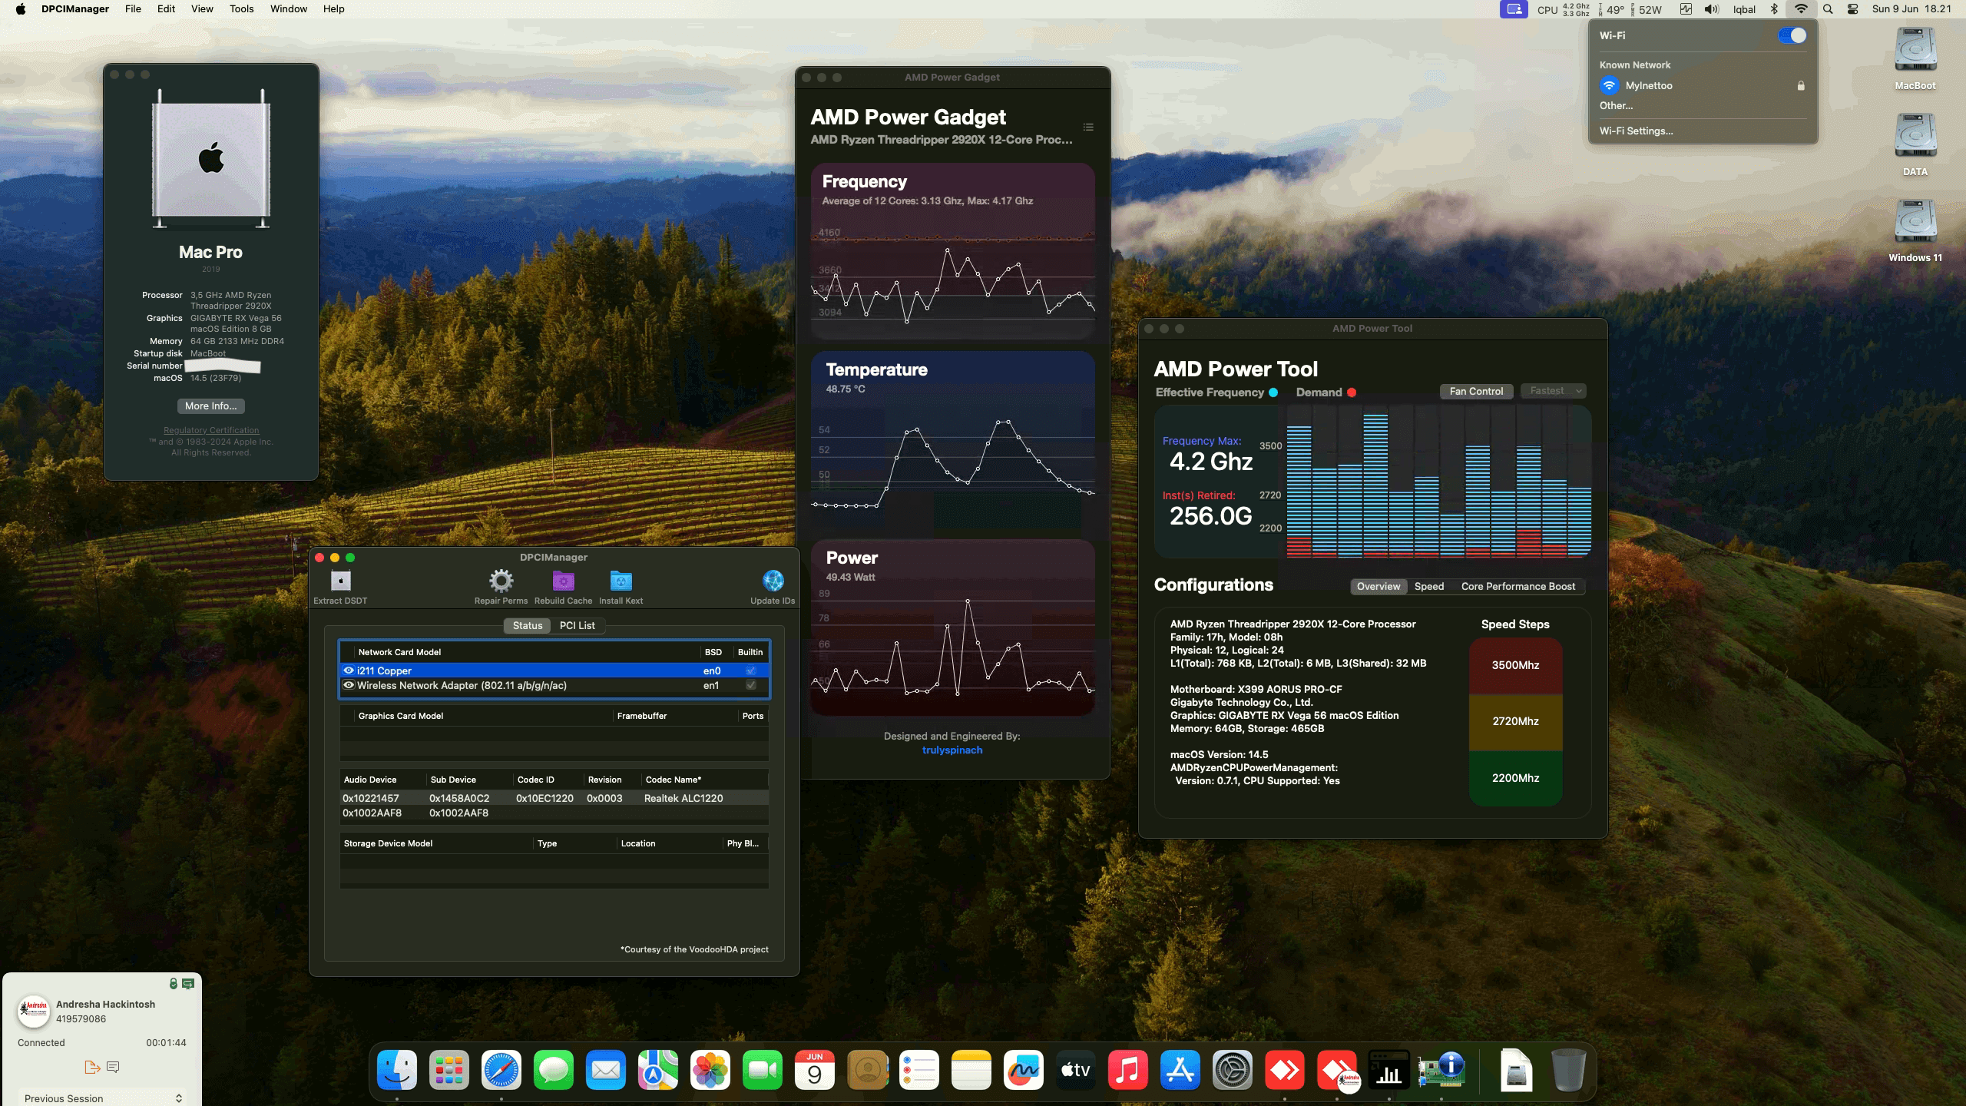Image resolution: width=1966 pixels, height=1106 pixels.
Task: Open the Install Kext tool
Action: click(x=621, y=581)
